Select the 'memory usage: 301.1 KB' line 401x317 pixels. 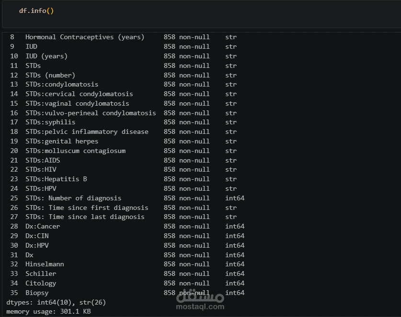point(48,311)
